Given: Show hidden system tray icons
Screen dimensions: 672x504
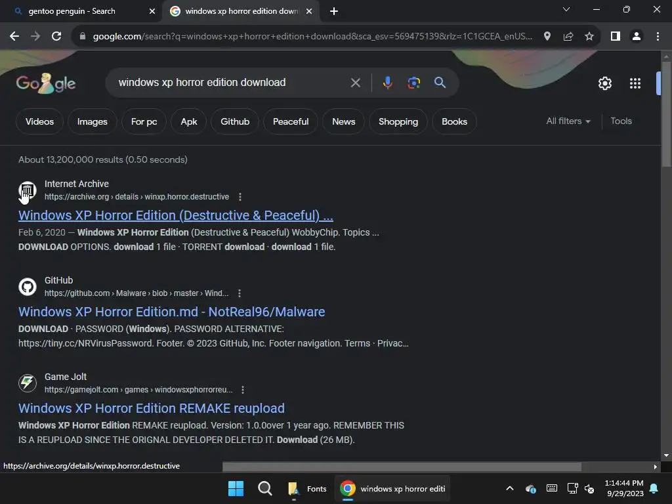Looking at the screenshot, I should (509, 488).
